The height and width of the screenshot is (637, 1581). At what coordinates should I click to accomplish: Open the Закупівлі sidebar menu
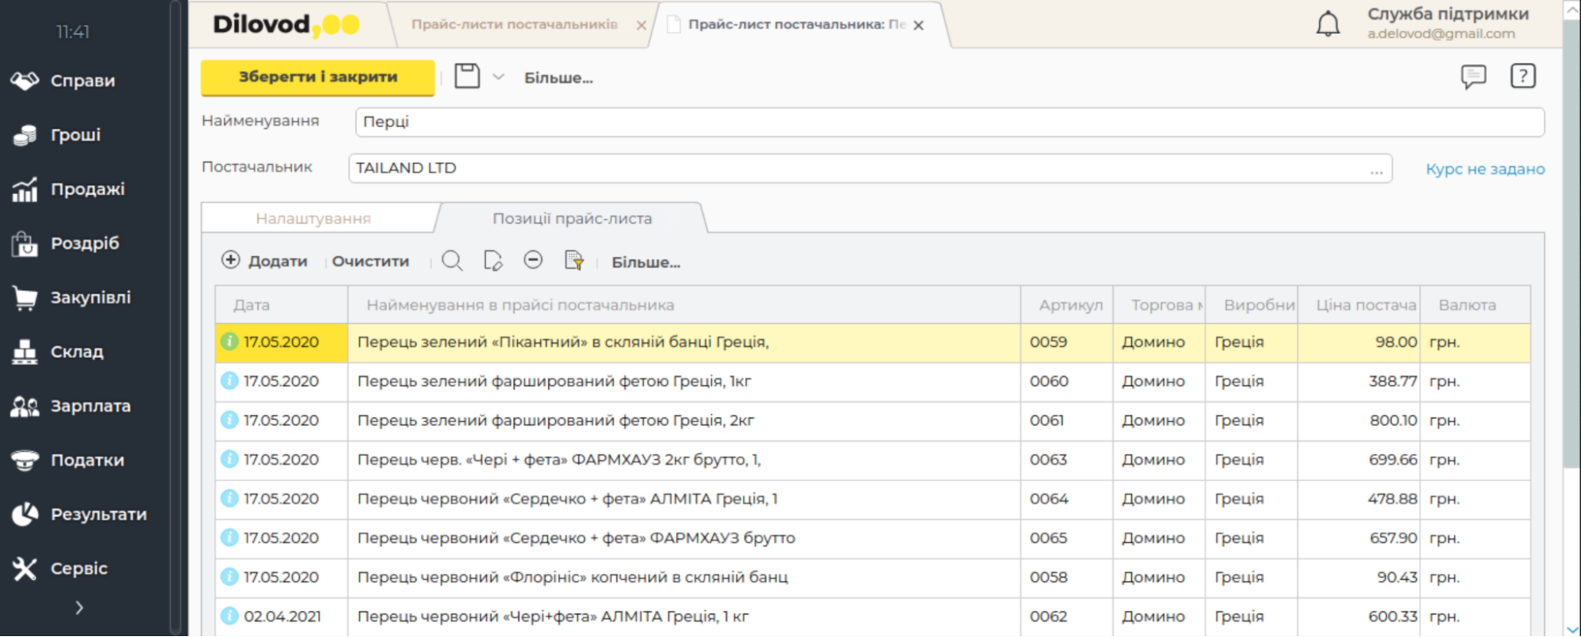pos(90,298)
